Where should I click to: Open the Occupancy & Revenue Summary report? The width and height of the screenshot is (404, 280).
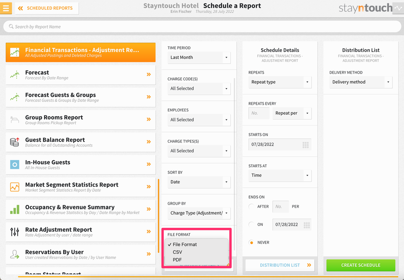81,209
